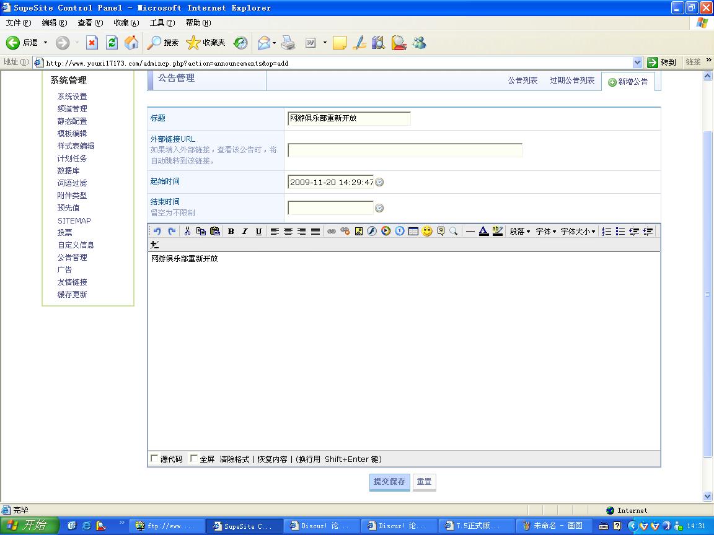Submit announcement with 提交保存 button

pyautogui.click(x=389, y=482)
